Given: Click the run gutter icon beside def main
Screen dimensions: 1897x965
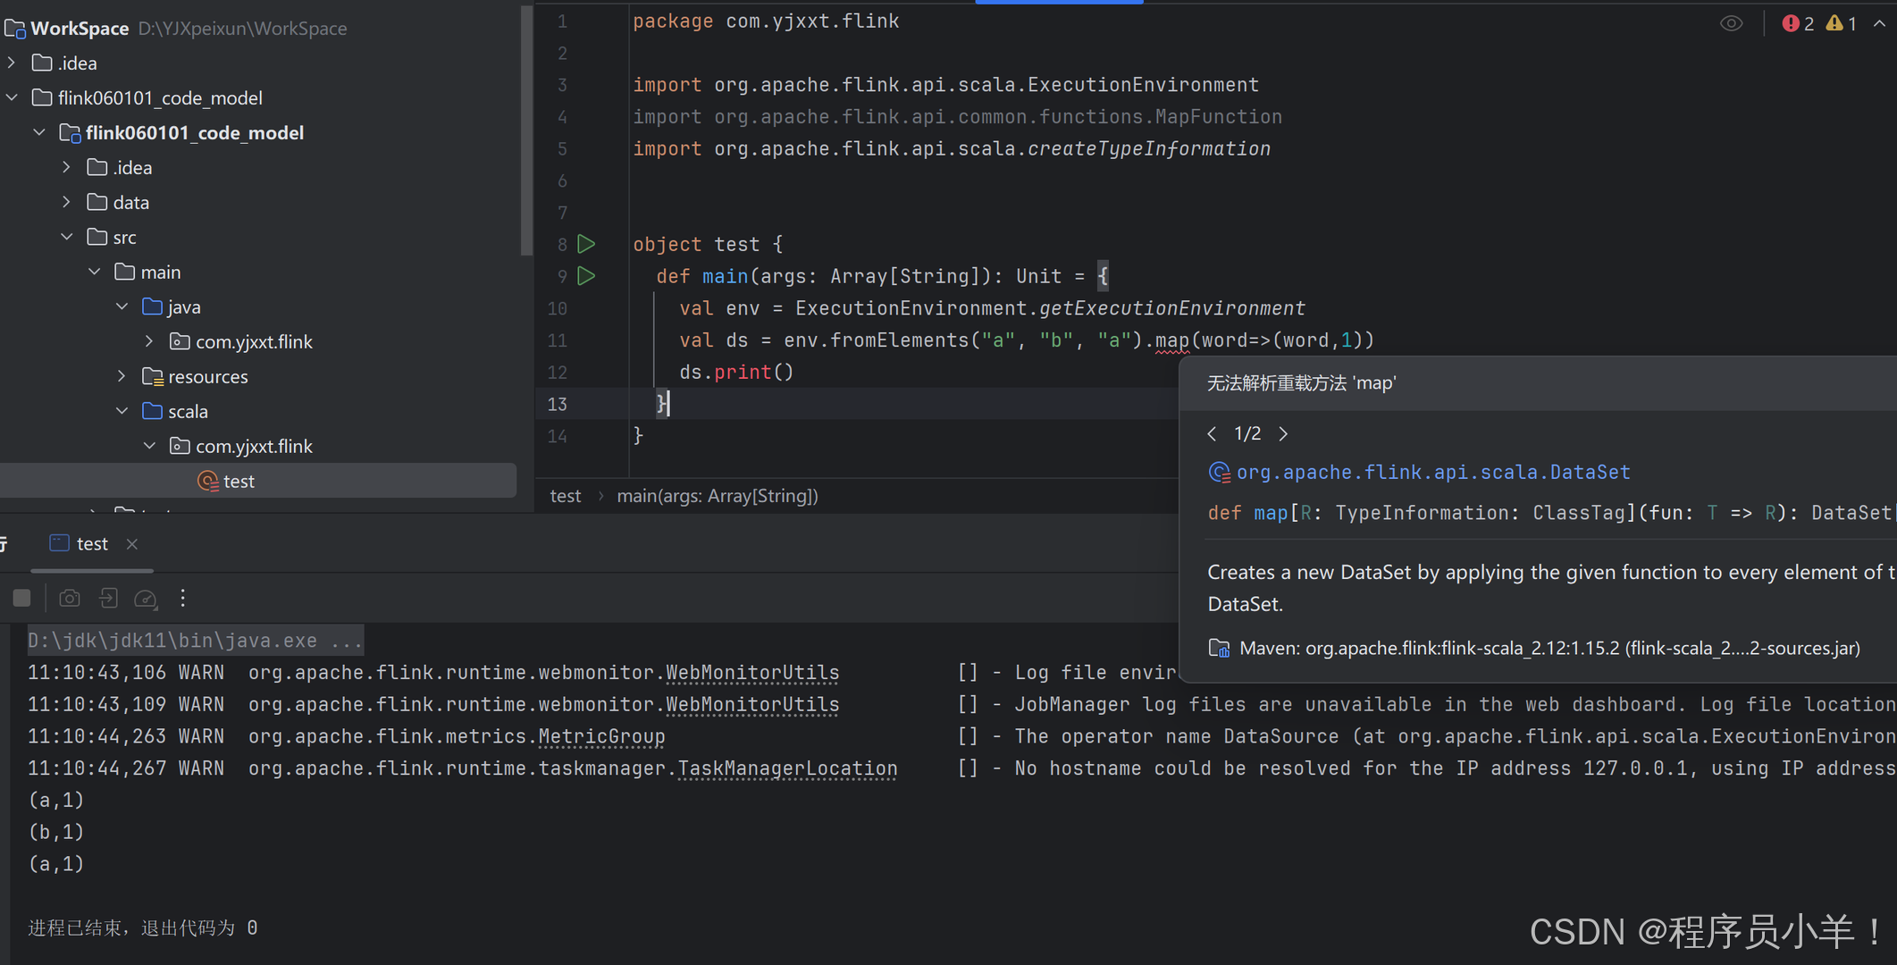Looking at the screenshot, I should coord(586,276).
